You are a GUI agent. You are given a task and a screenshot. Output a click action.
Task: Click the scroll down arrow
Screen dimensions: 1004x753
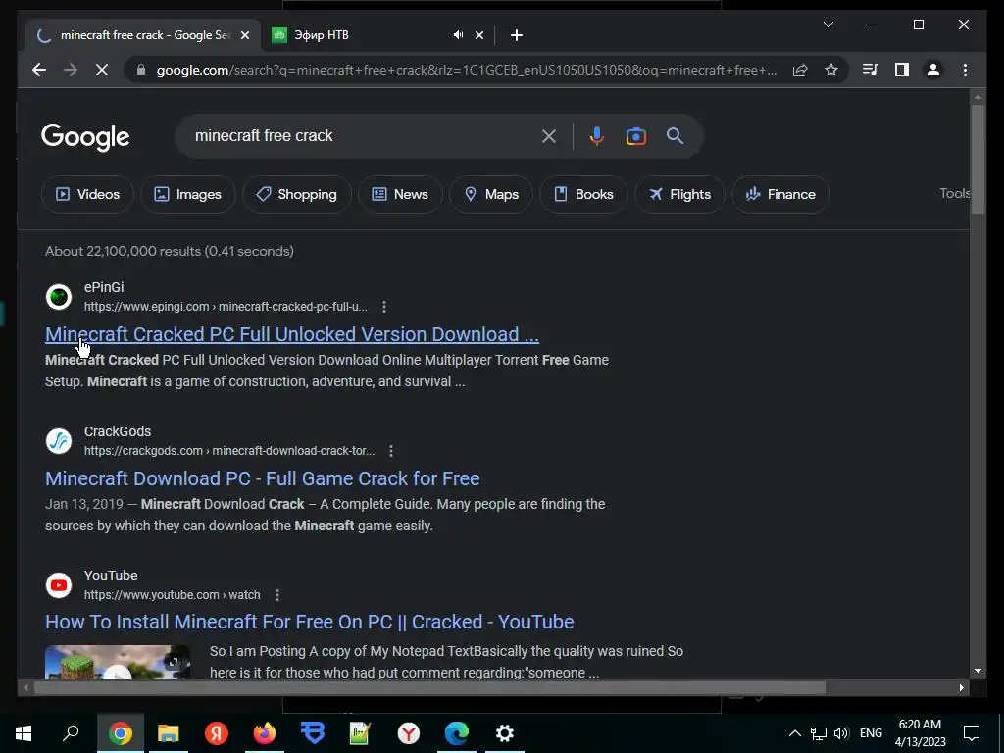978,671
